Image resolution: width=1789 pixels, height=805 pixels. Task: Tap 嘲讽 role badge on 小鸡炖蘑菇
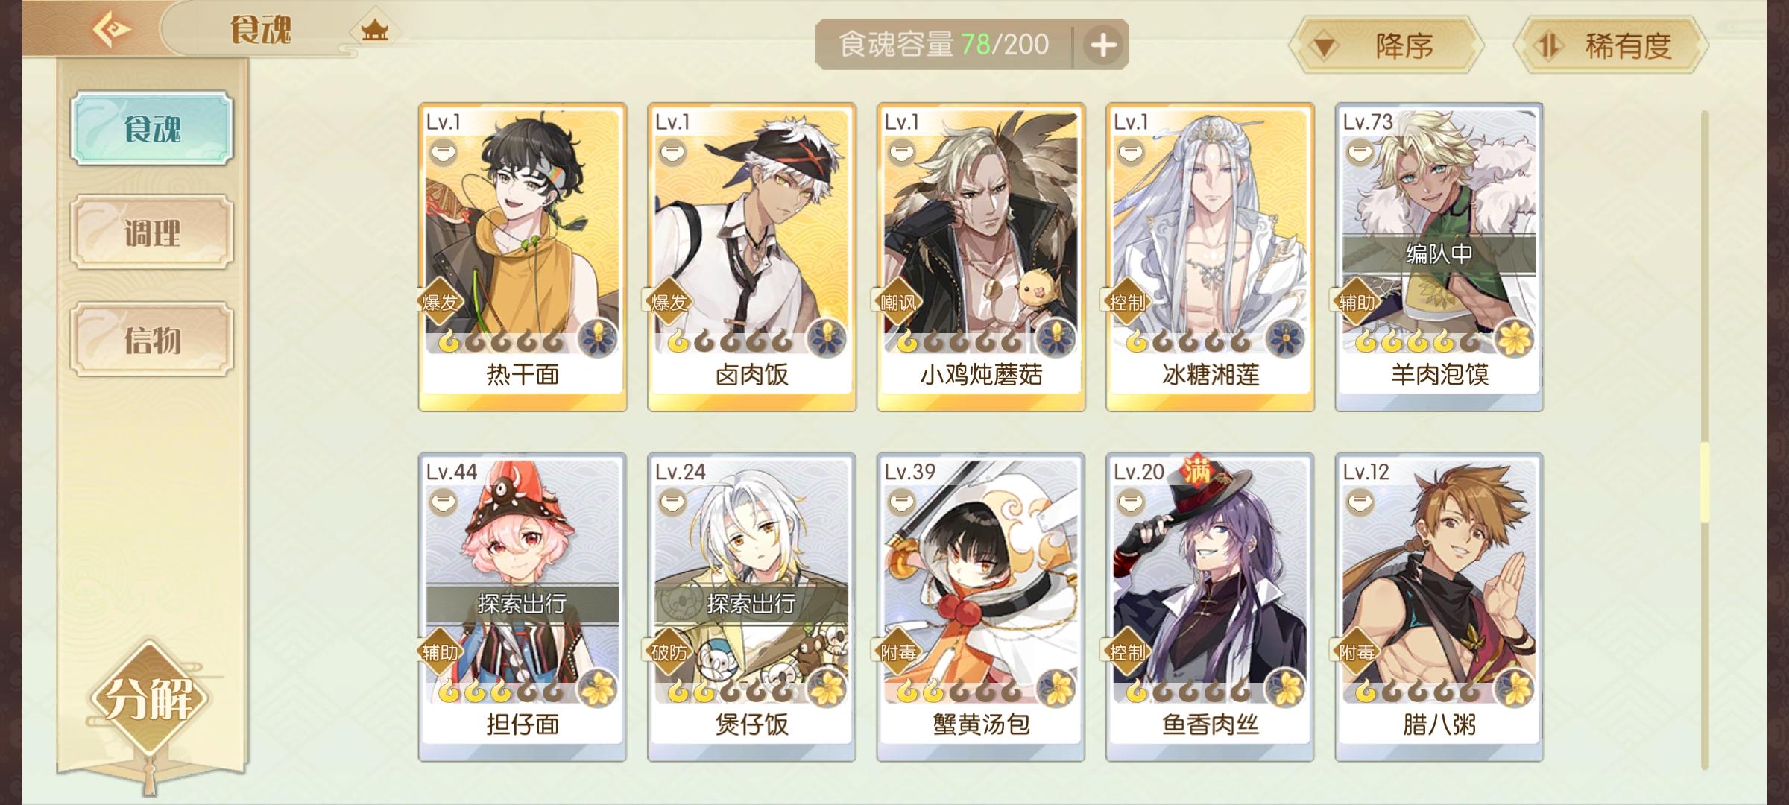click(x=898, y=303)
